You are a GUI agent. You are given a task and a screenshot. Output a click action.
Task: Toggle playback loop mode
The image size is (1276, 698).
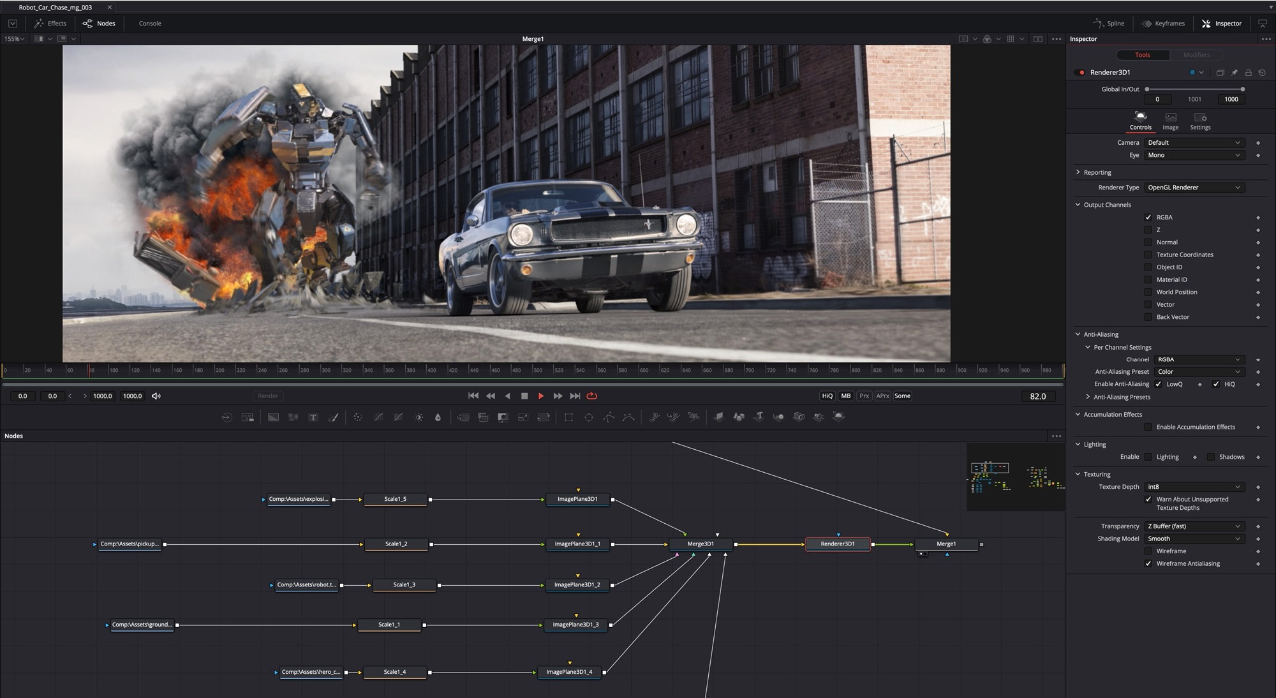[x=592, y=396]
